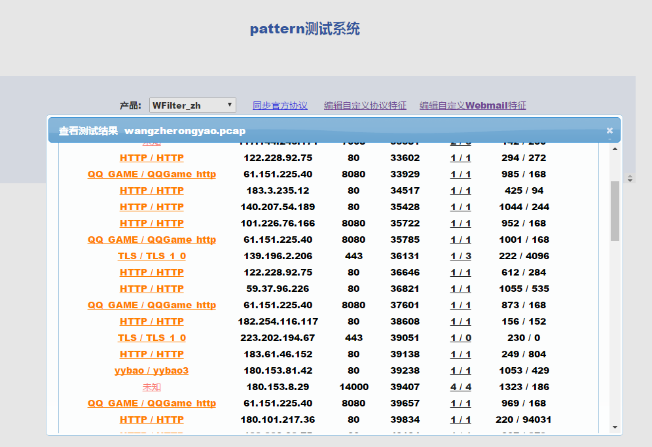Click the 4 / 4 match count link
Image resolution: width=652 pixels, height=447 pixels.
[x=461, y=387]
